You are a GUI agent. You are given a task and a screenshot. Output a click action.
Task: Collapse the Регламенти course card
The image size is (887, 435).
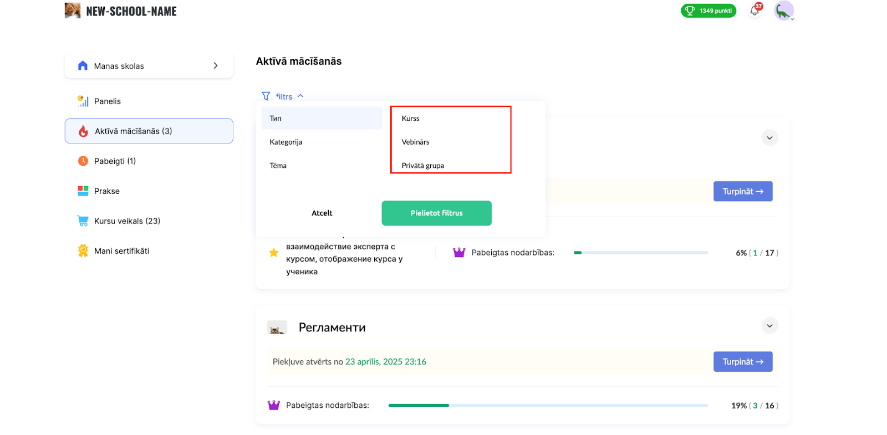point(769,326)
